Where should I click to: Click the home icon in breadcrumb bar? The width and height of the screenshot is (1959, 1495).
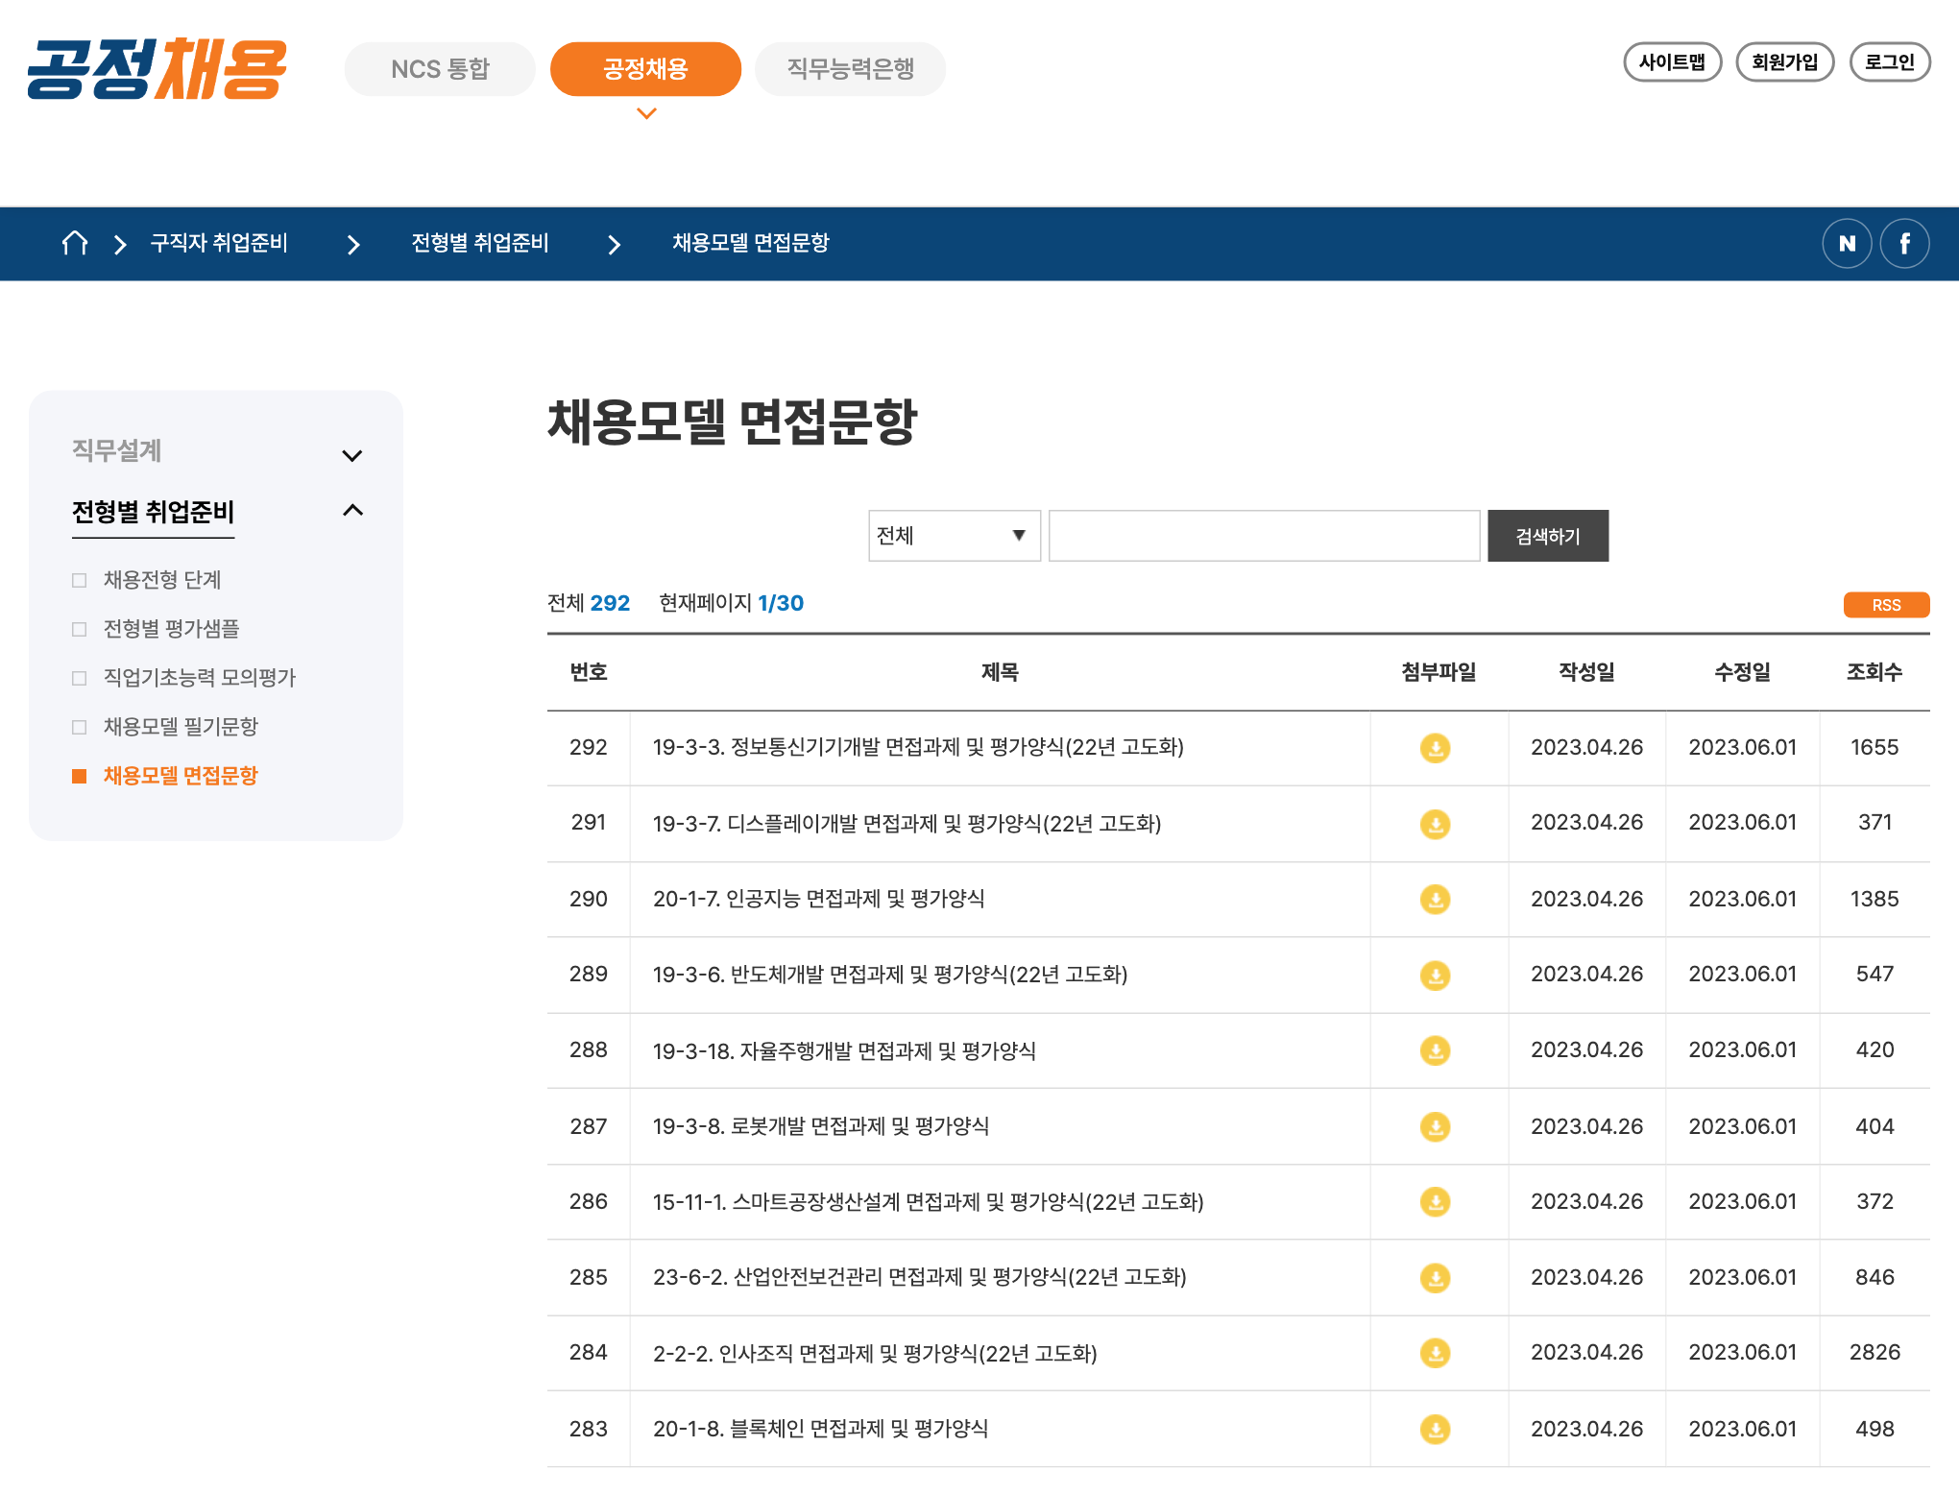(75, 243)
